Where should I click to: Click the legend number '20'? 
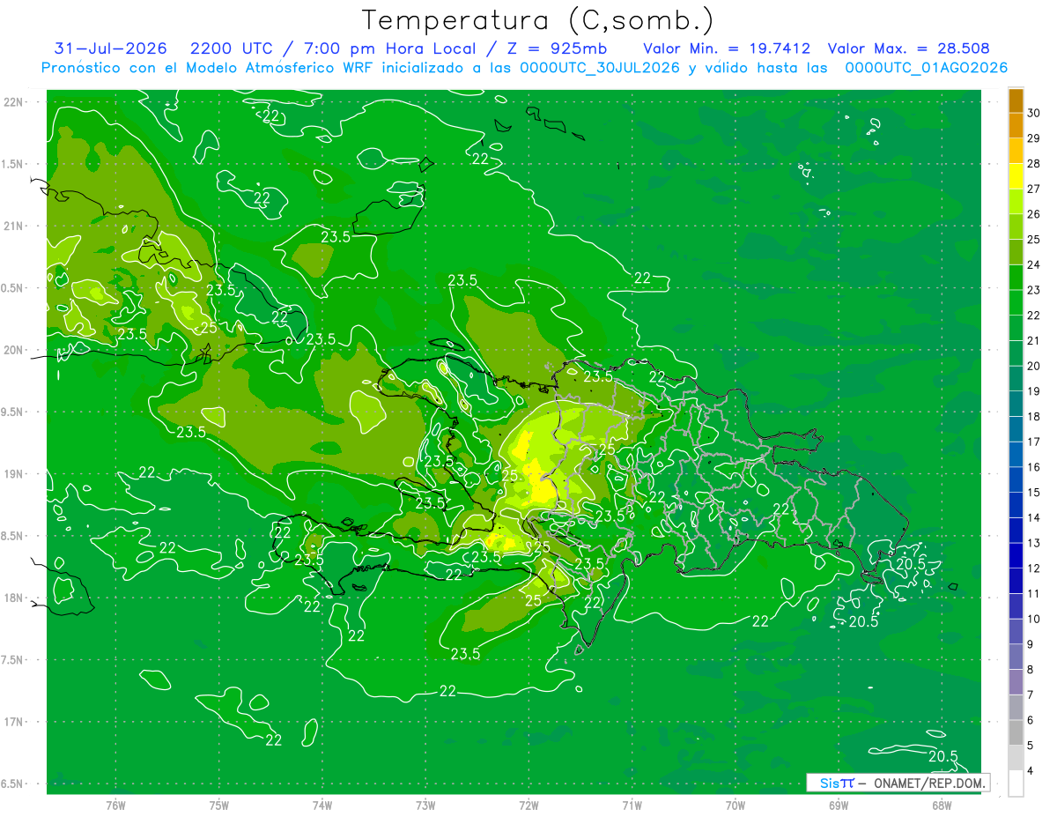click(x=1034, y=366)
